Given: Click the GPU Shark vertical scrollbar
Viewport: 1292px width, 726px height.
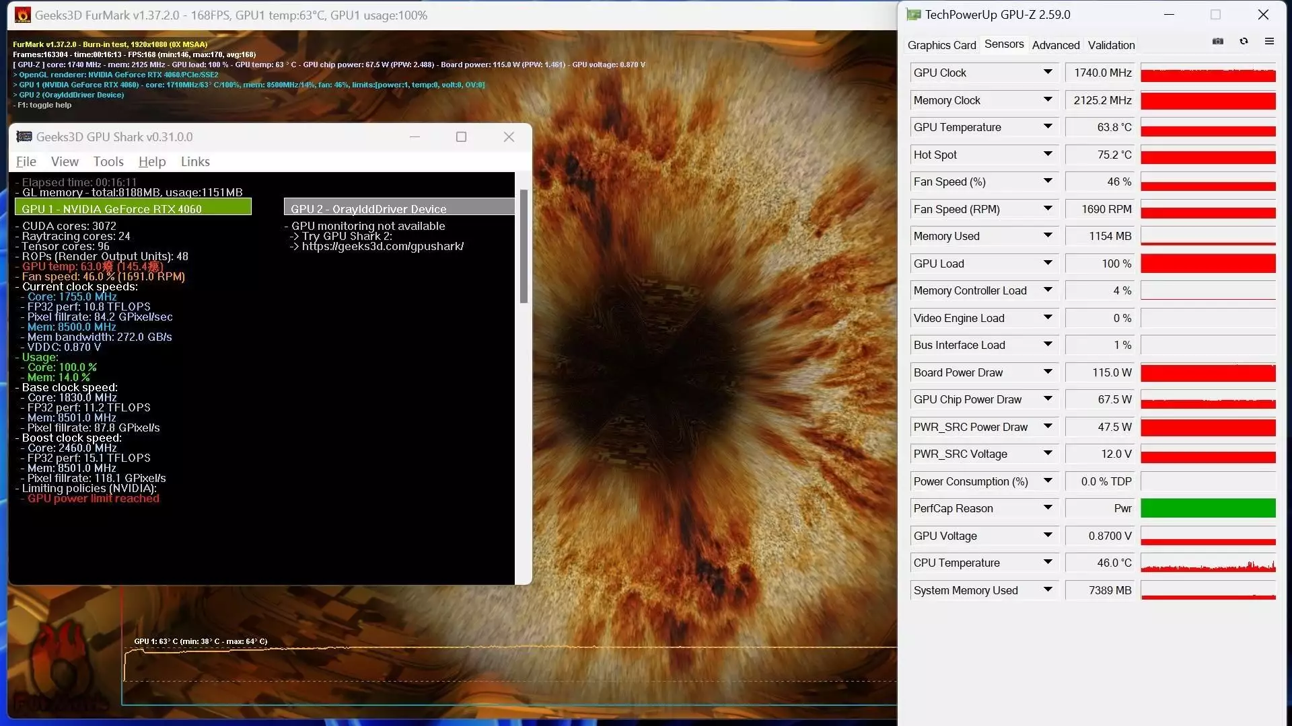Looking at the screenshot, I should pos(524,246).
